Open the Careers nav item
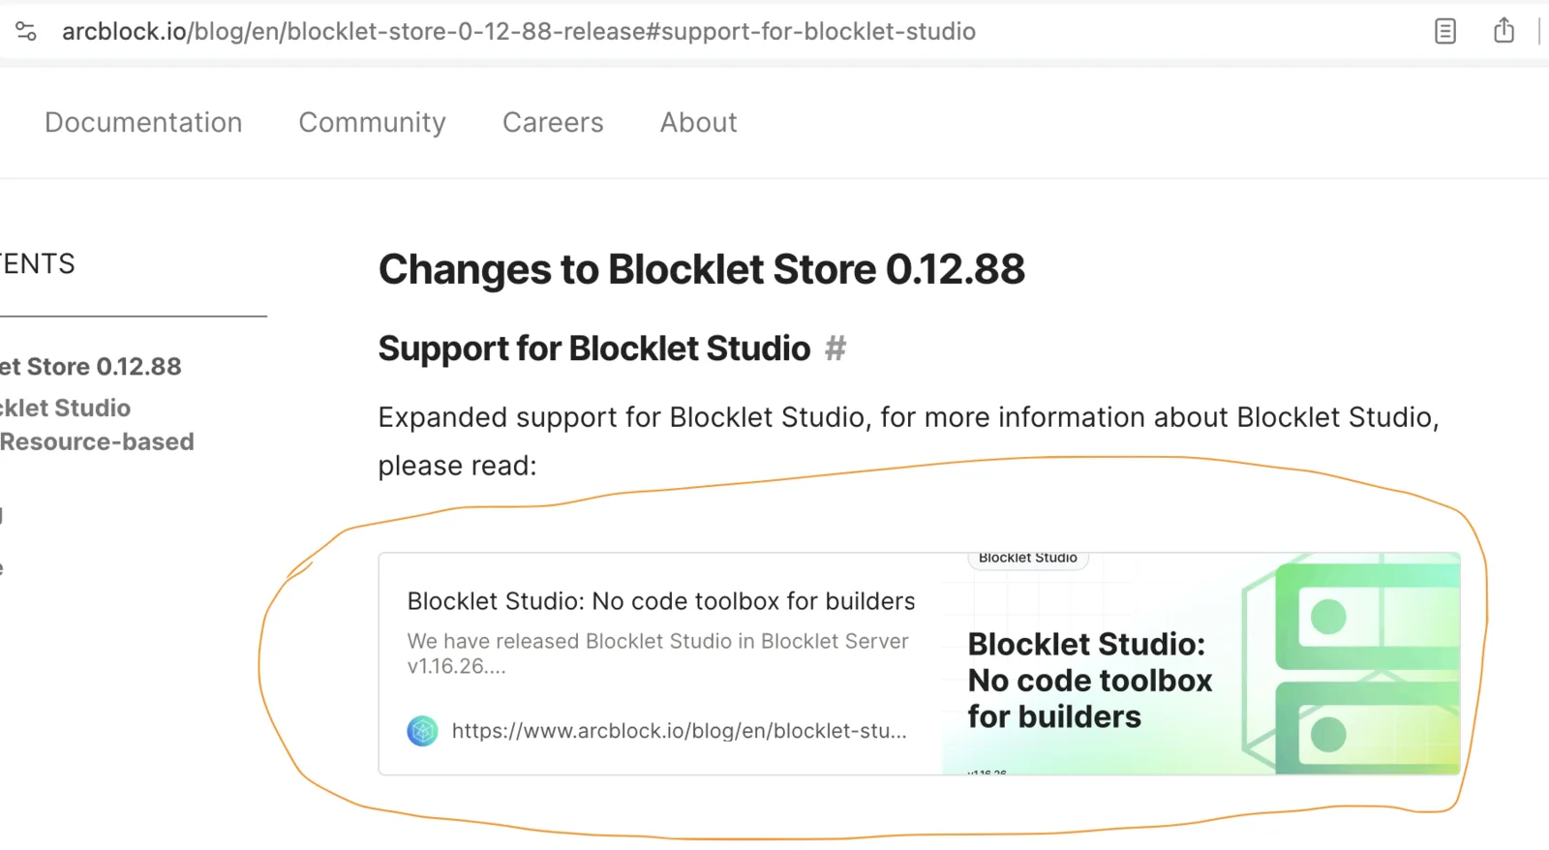 tap(553, 122)
